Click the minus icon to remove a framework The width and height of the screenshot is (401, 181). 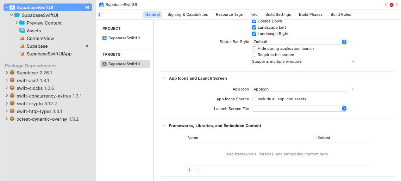click(x=199, y=170)
